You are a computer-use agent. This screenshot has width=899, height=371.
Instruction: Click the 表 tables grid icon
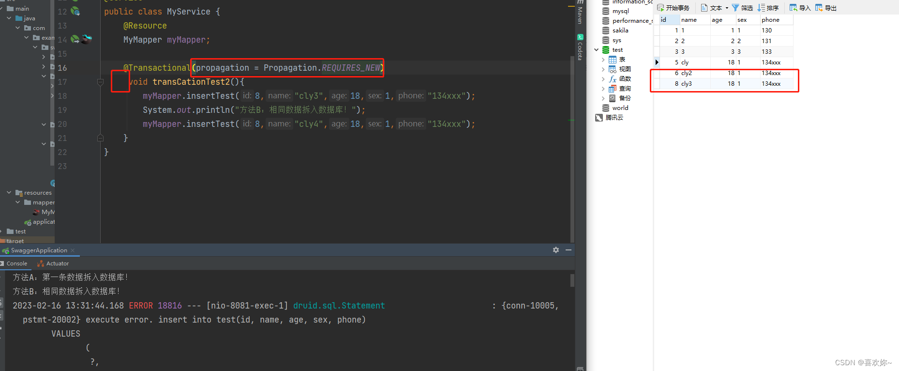(x=613, y=60)
